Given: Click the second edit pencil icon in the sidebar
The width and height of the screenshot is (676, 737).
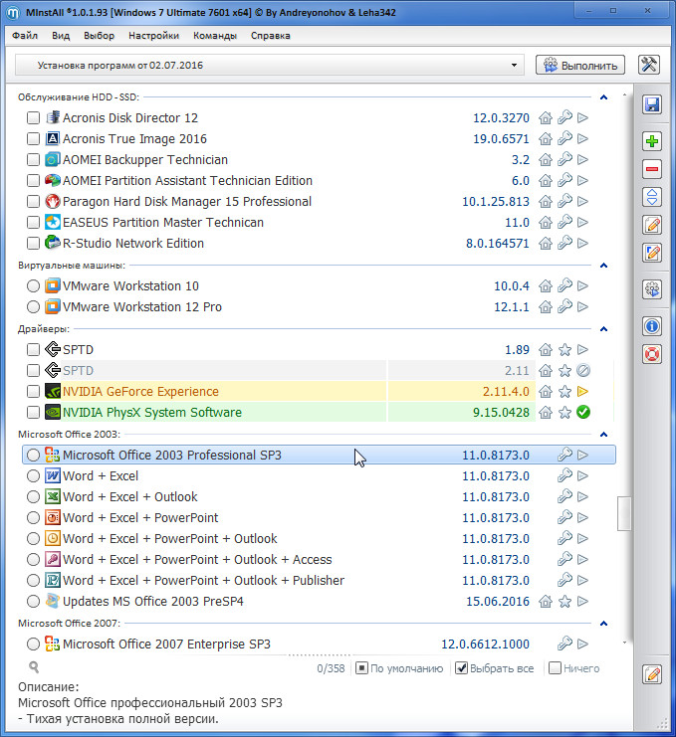Looking at the screenshot, I should 652,253.
